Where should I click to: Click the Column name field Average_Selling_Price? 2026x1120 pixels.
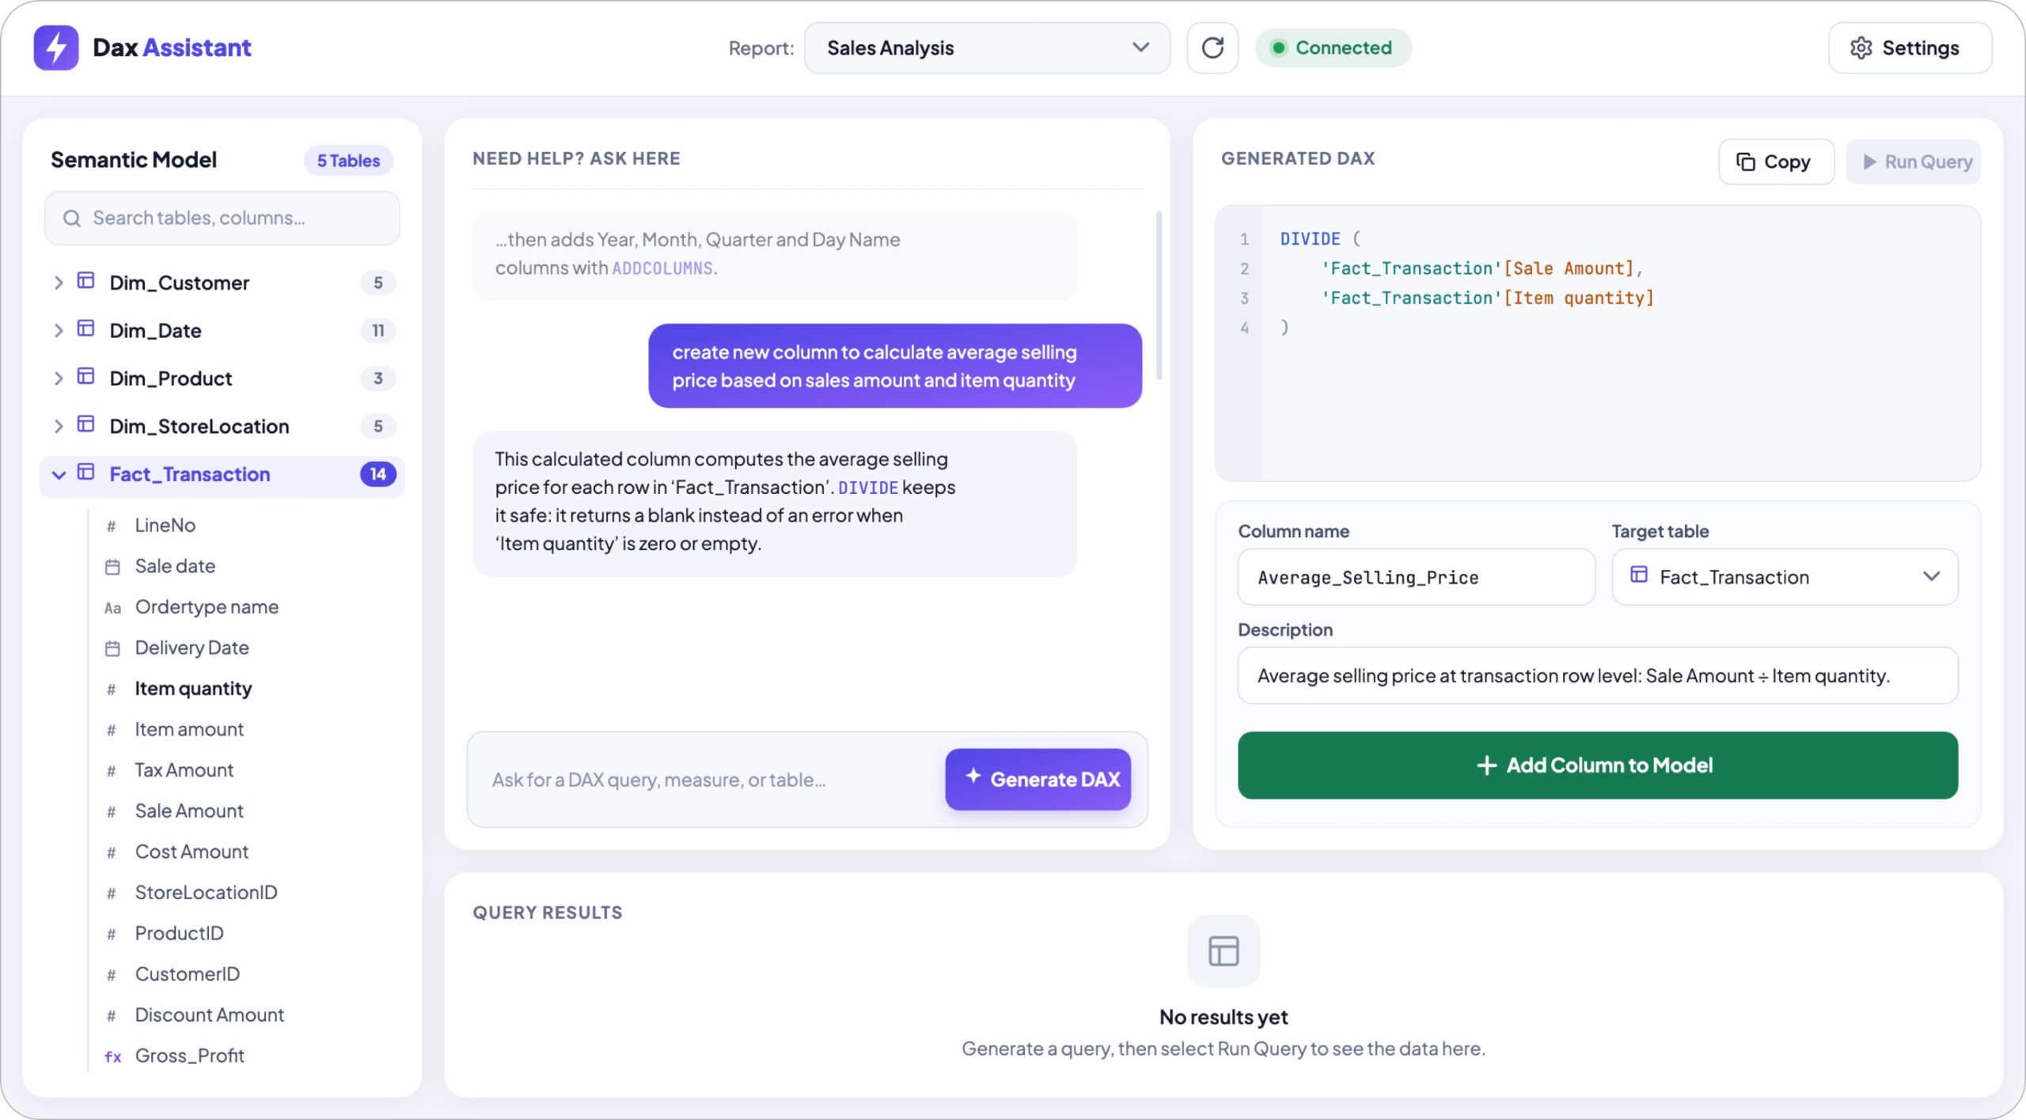(x=1416, y=577)
